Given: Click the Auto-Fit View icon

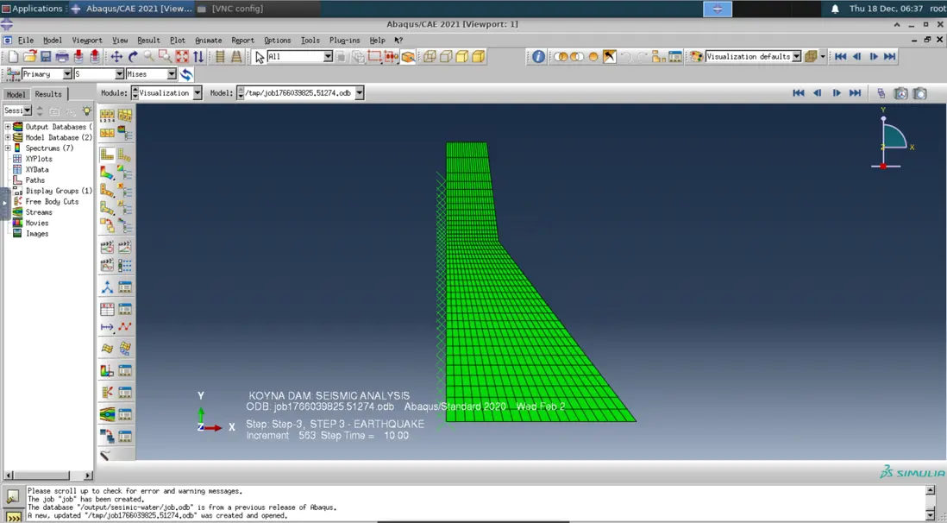Looking at the screenshot, I should 182,57.
